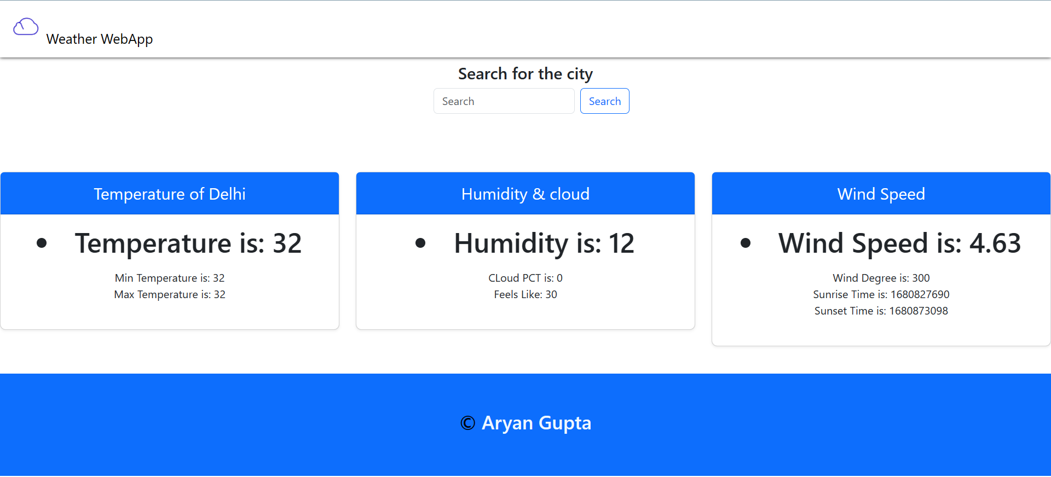Click the Feels Like: 30 text
Image resolution: width=1051 pixels, height=477 pixels.
525,294
